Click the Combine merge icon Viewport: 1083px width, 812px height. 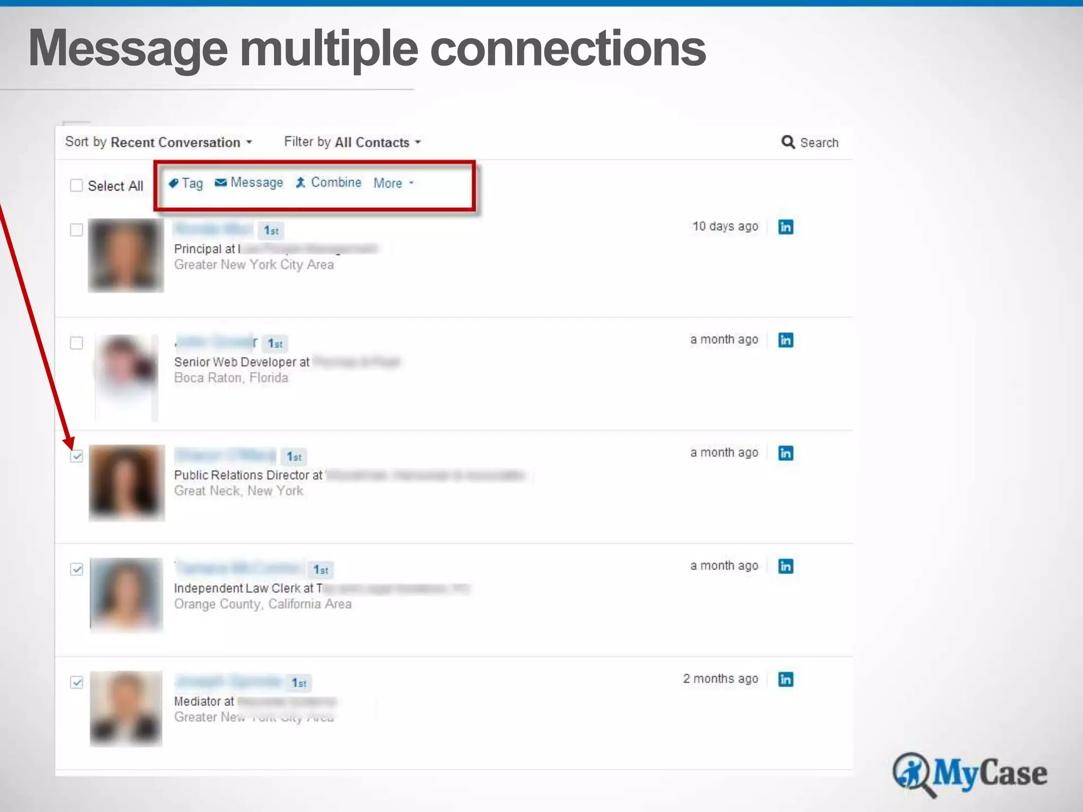pyautogui.click(x=300, y=182)
